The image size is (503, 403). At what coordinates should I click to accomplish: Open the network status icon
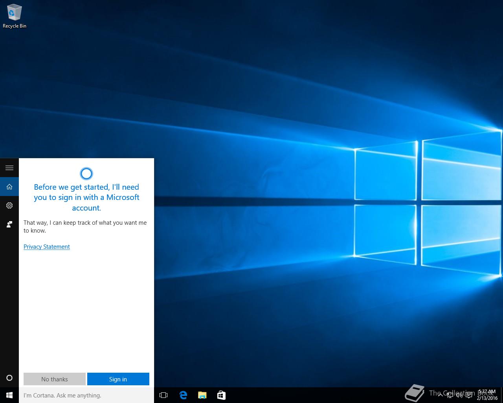pos(450,395)
